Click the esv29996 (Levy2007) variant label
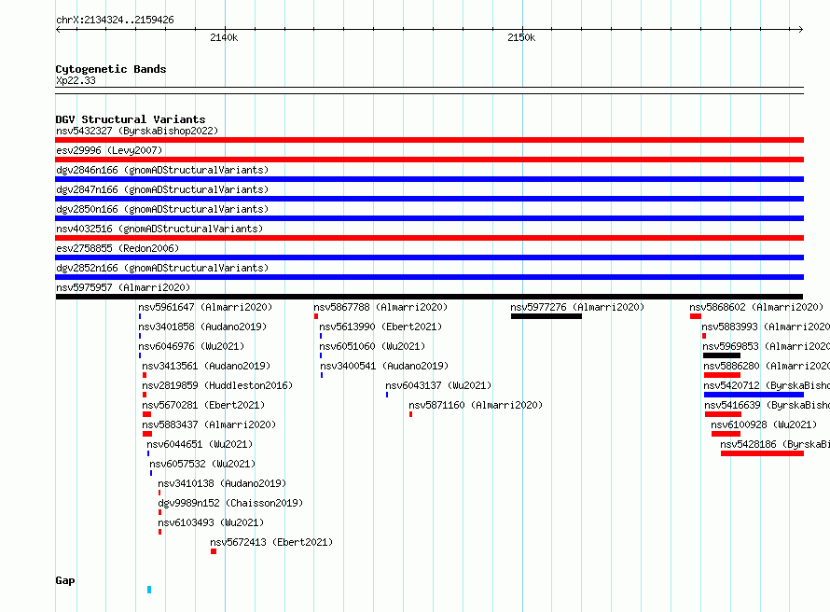 point(109,150)
